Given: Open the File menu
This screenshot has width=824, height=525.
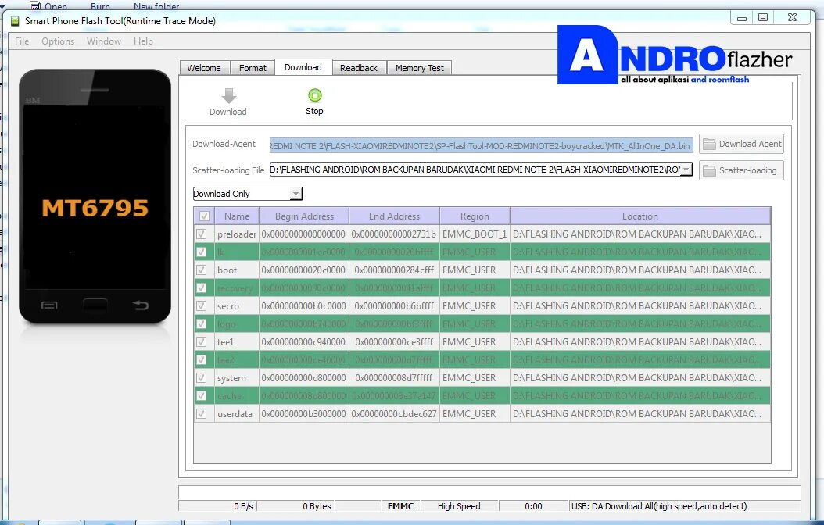Looking at the screenshot, I should 22,41.
